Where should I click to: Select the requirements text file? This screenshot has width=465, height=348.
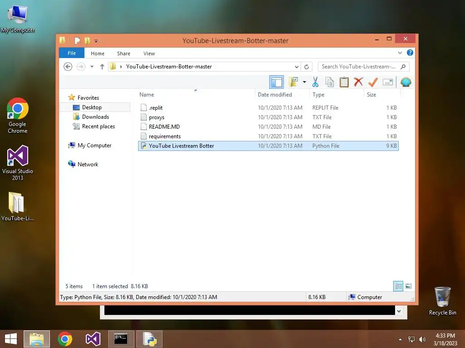point(268,136)
